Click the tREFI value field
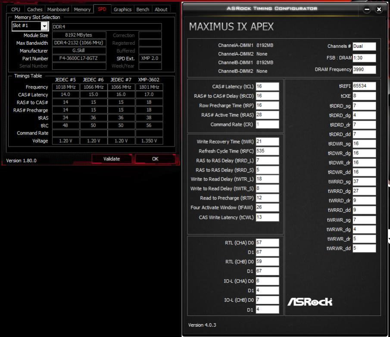The width and height of the screenshot is (390, 337). 364,86
